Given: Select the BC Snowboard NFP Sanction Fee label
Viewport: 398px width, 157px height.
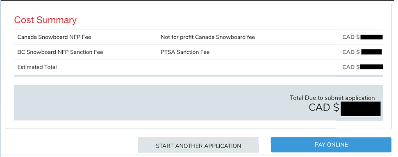Looking at the screenshot, I should [x=60, y=52].
